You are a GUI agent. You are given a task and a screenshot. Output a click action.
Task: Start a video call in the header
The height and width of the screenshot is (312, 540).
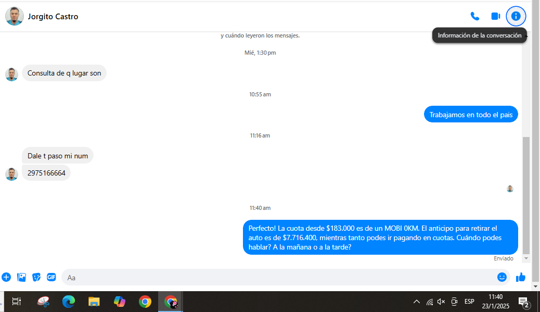496,16
